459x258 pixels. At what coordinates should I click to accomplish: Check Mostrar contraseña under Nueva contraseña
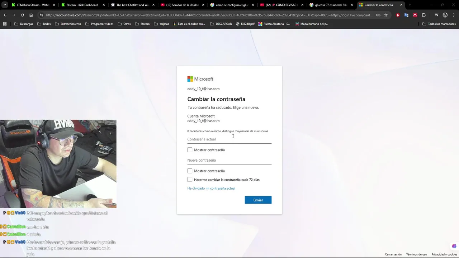[x=190, y=171]
